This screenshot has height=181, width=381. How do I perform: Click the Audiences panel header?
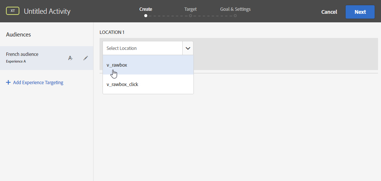(19, 34)
